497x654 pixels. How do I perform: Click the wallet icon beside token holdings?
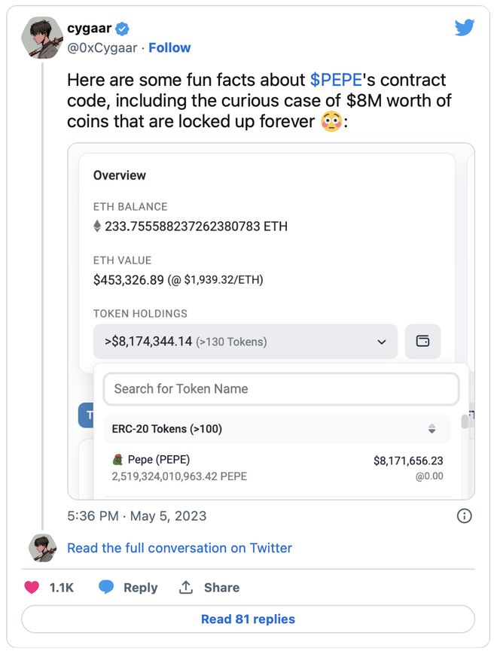point(422,341)
